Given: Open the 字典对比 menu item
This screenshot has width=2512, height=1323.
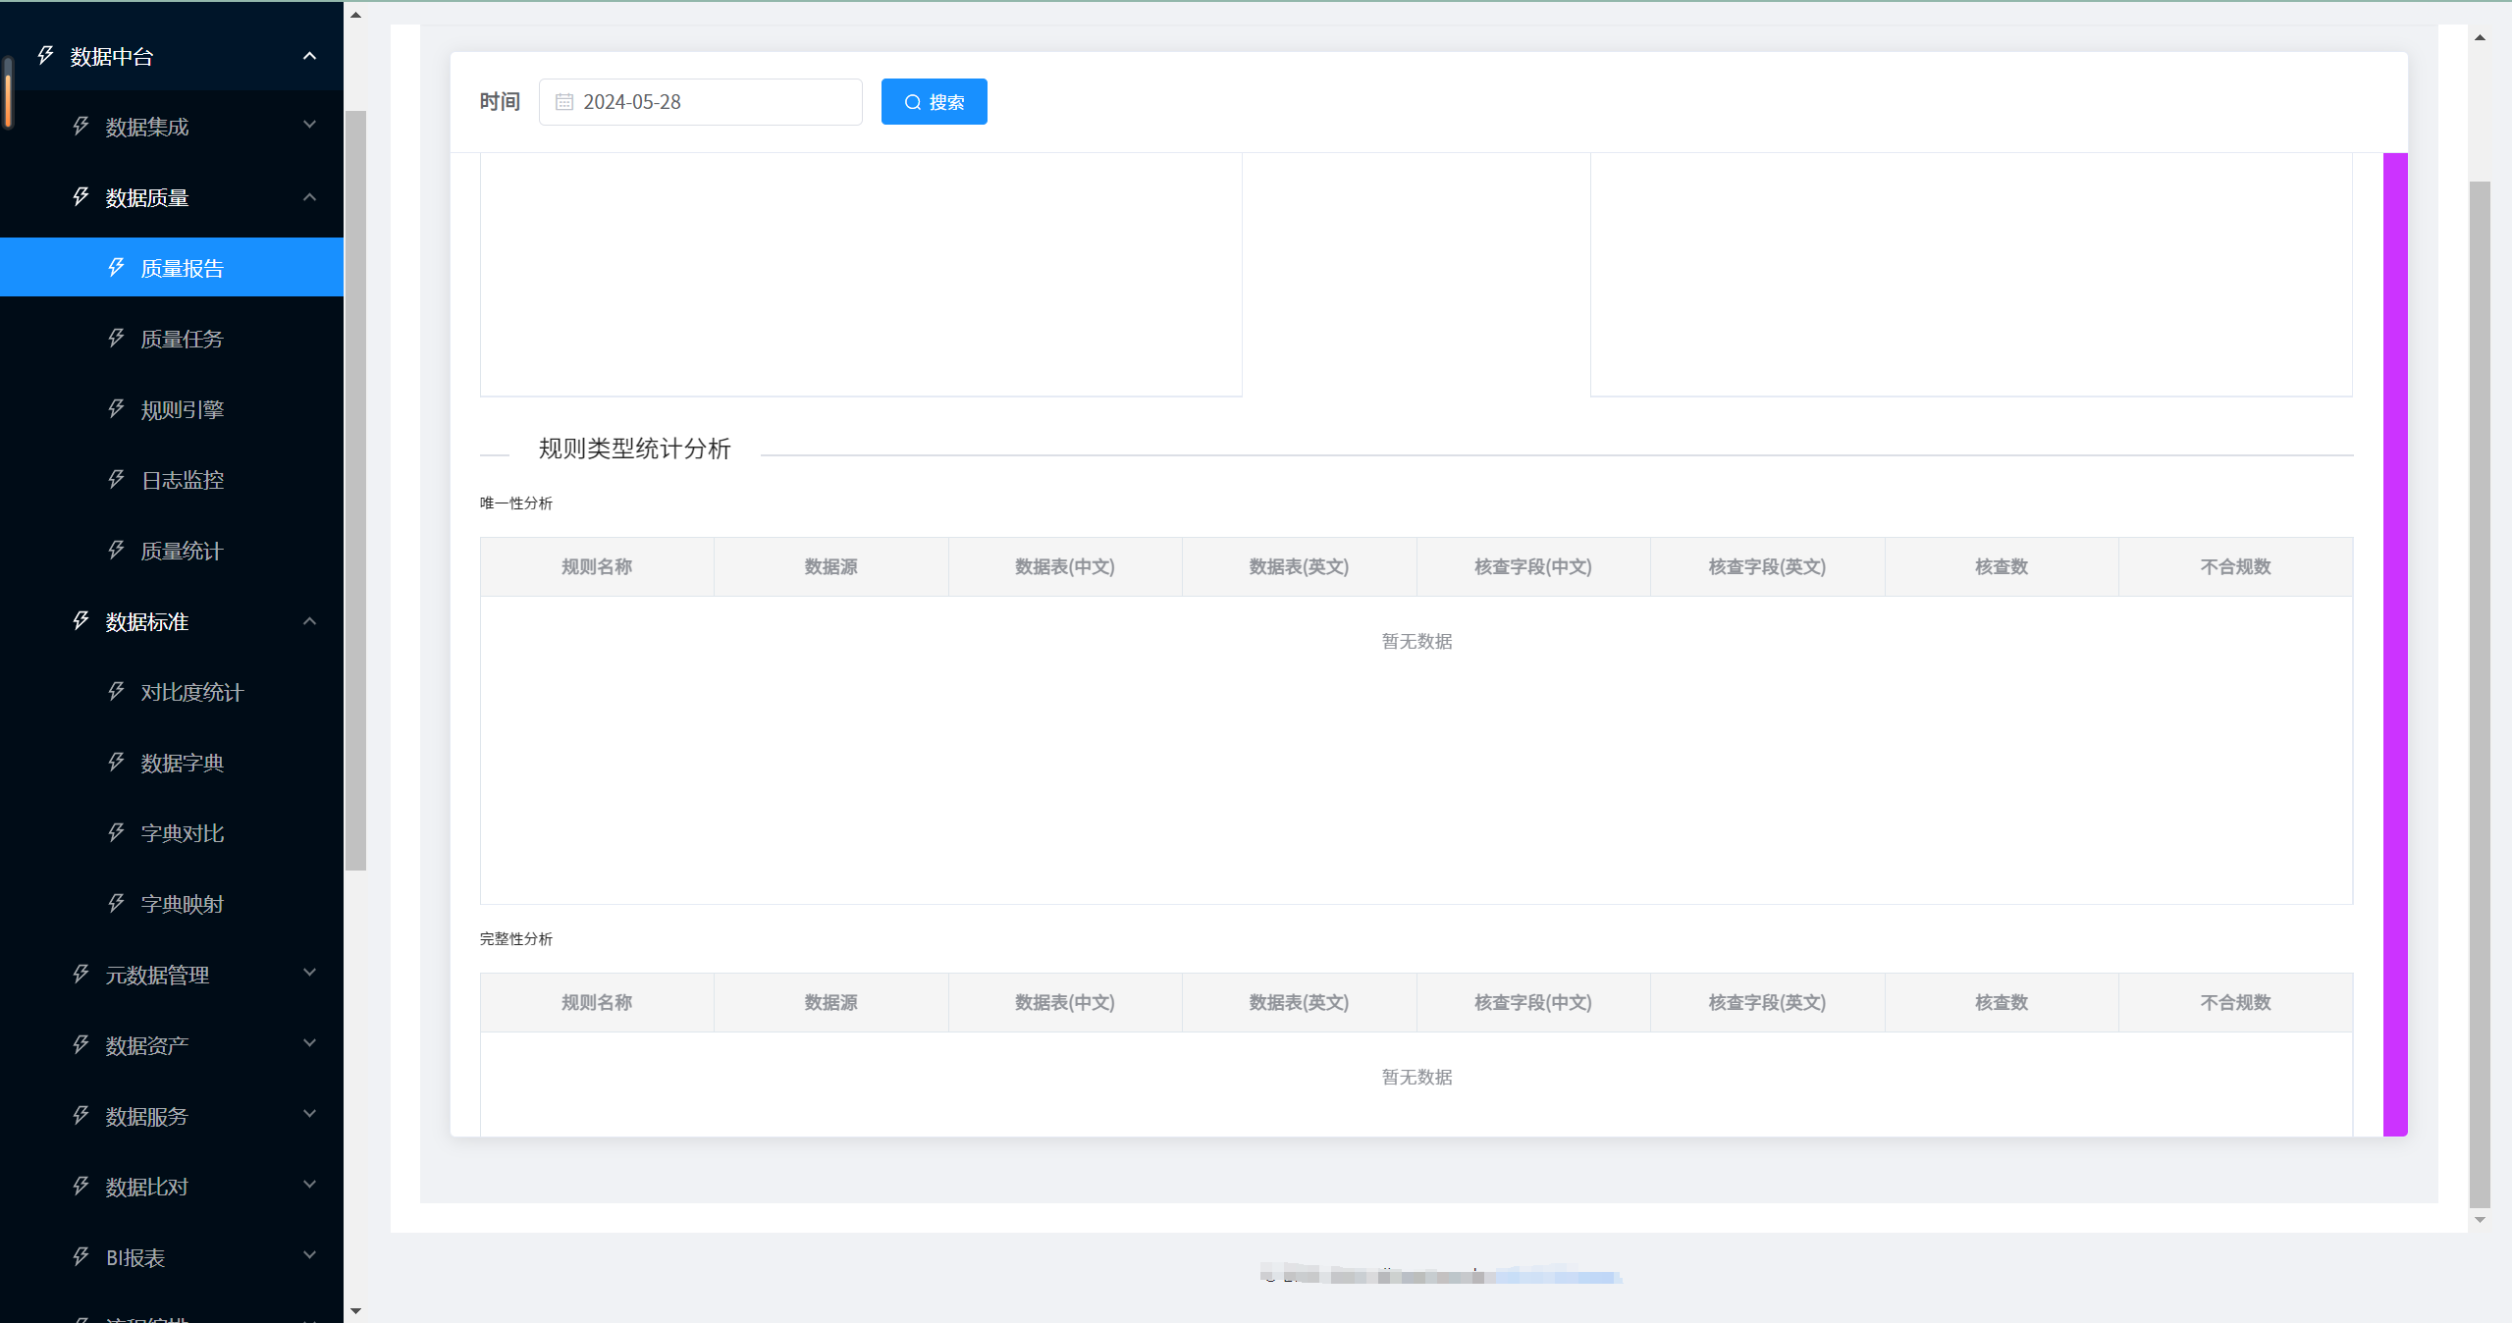Looking at the screenshot, I should [172, 833].
